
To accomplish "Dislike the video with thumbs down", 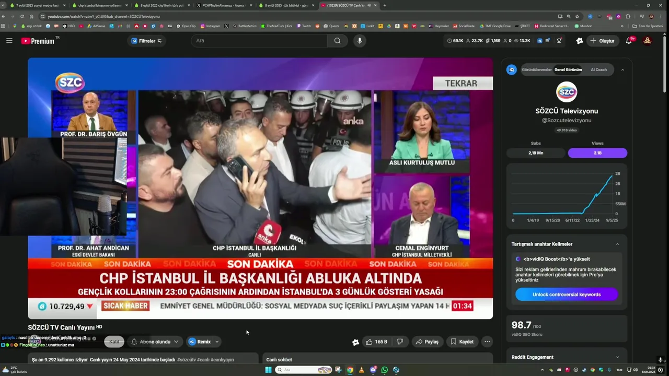I will point(400,342).
